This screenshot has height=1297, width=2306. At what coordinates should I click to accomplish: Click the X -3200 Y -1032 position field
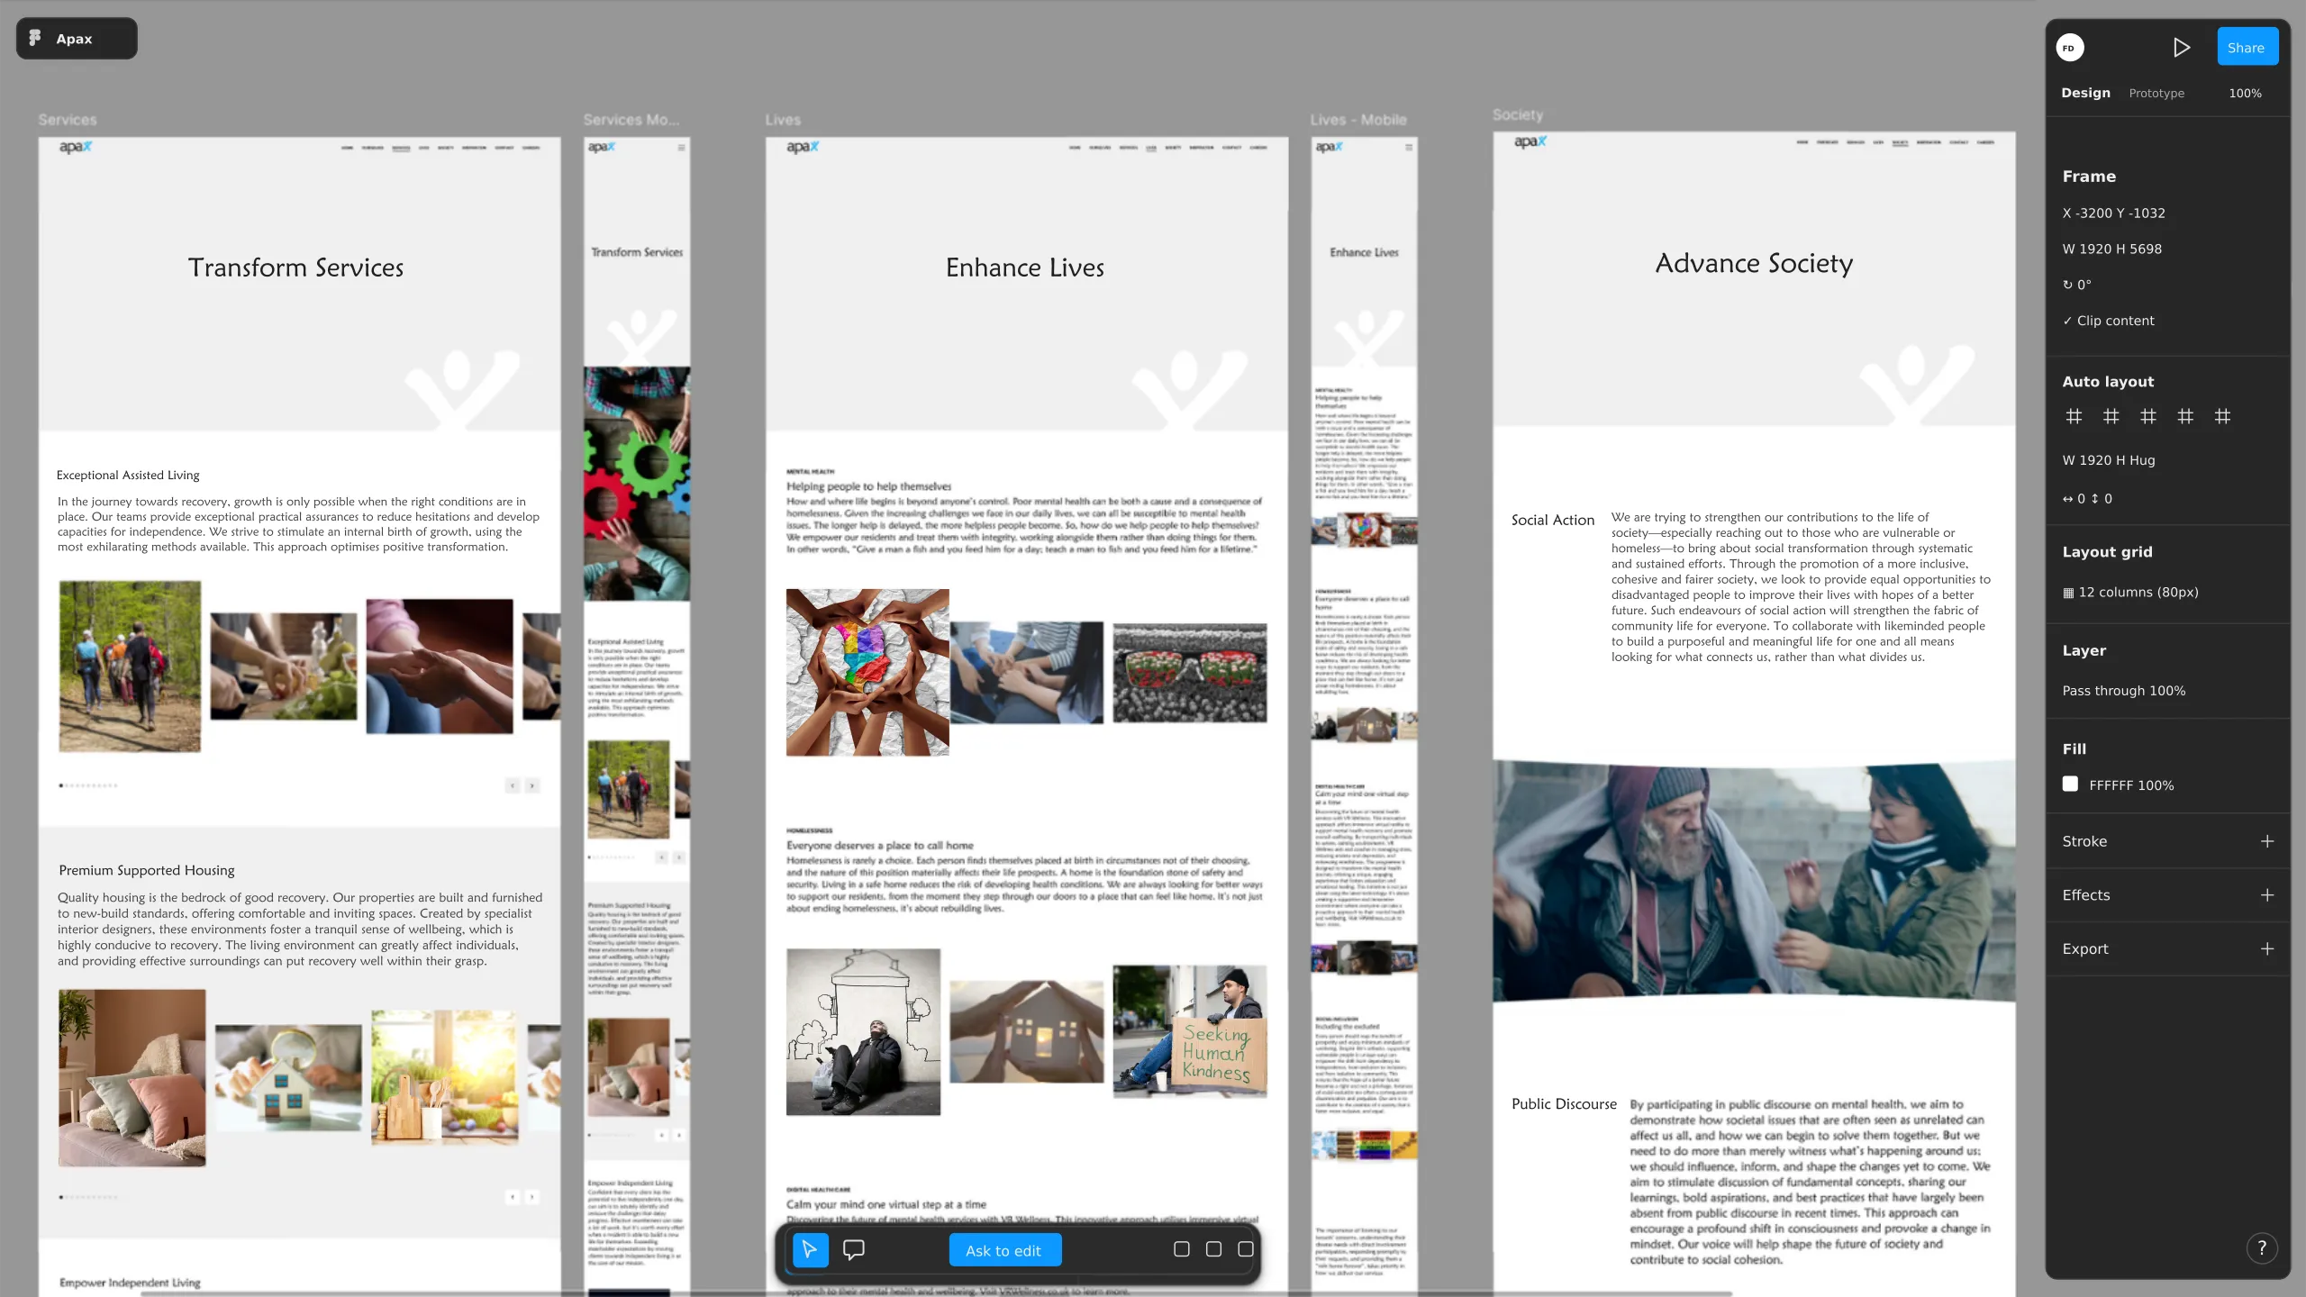pos(2113,213)
